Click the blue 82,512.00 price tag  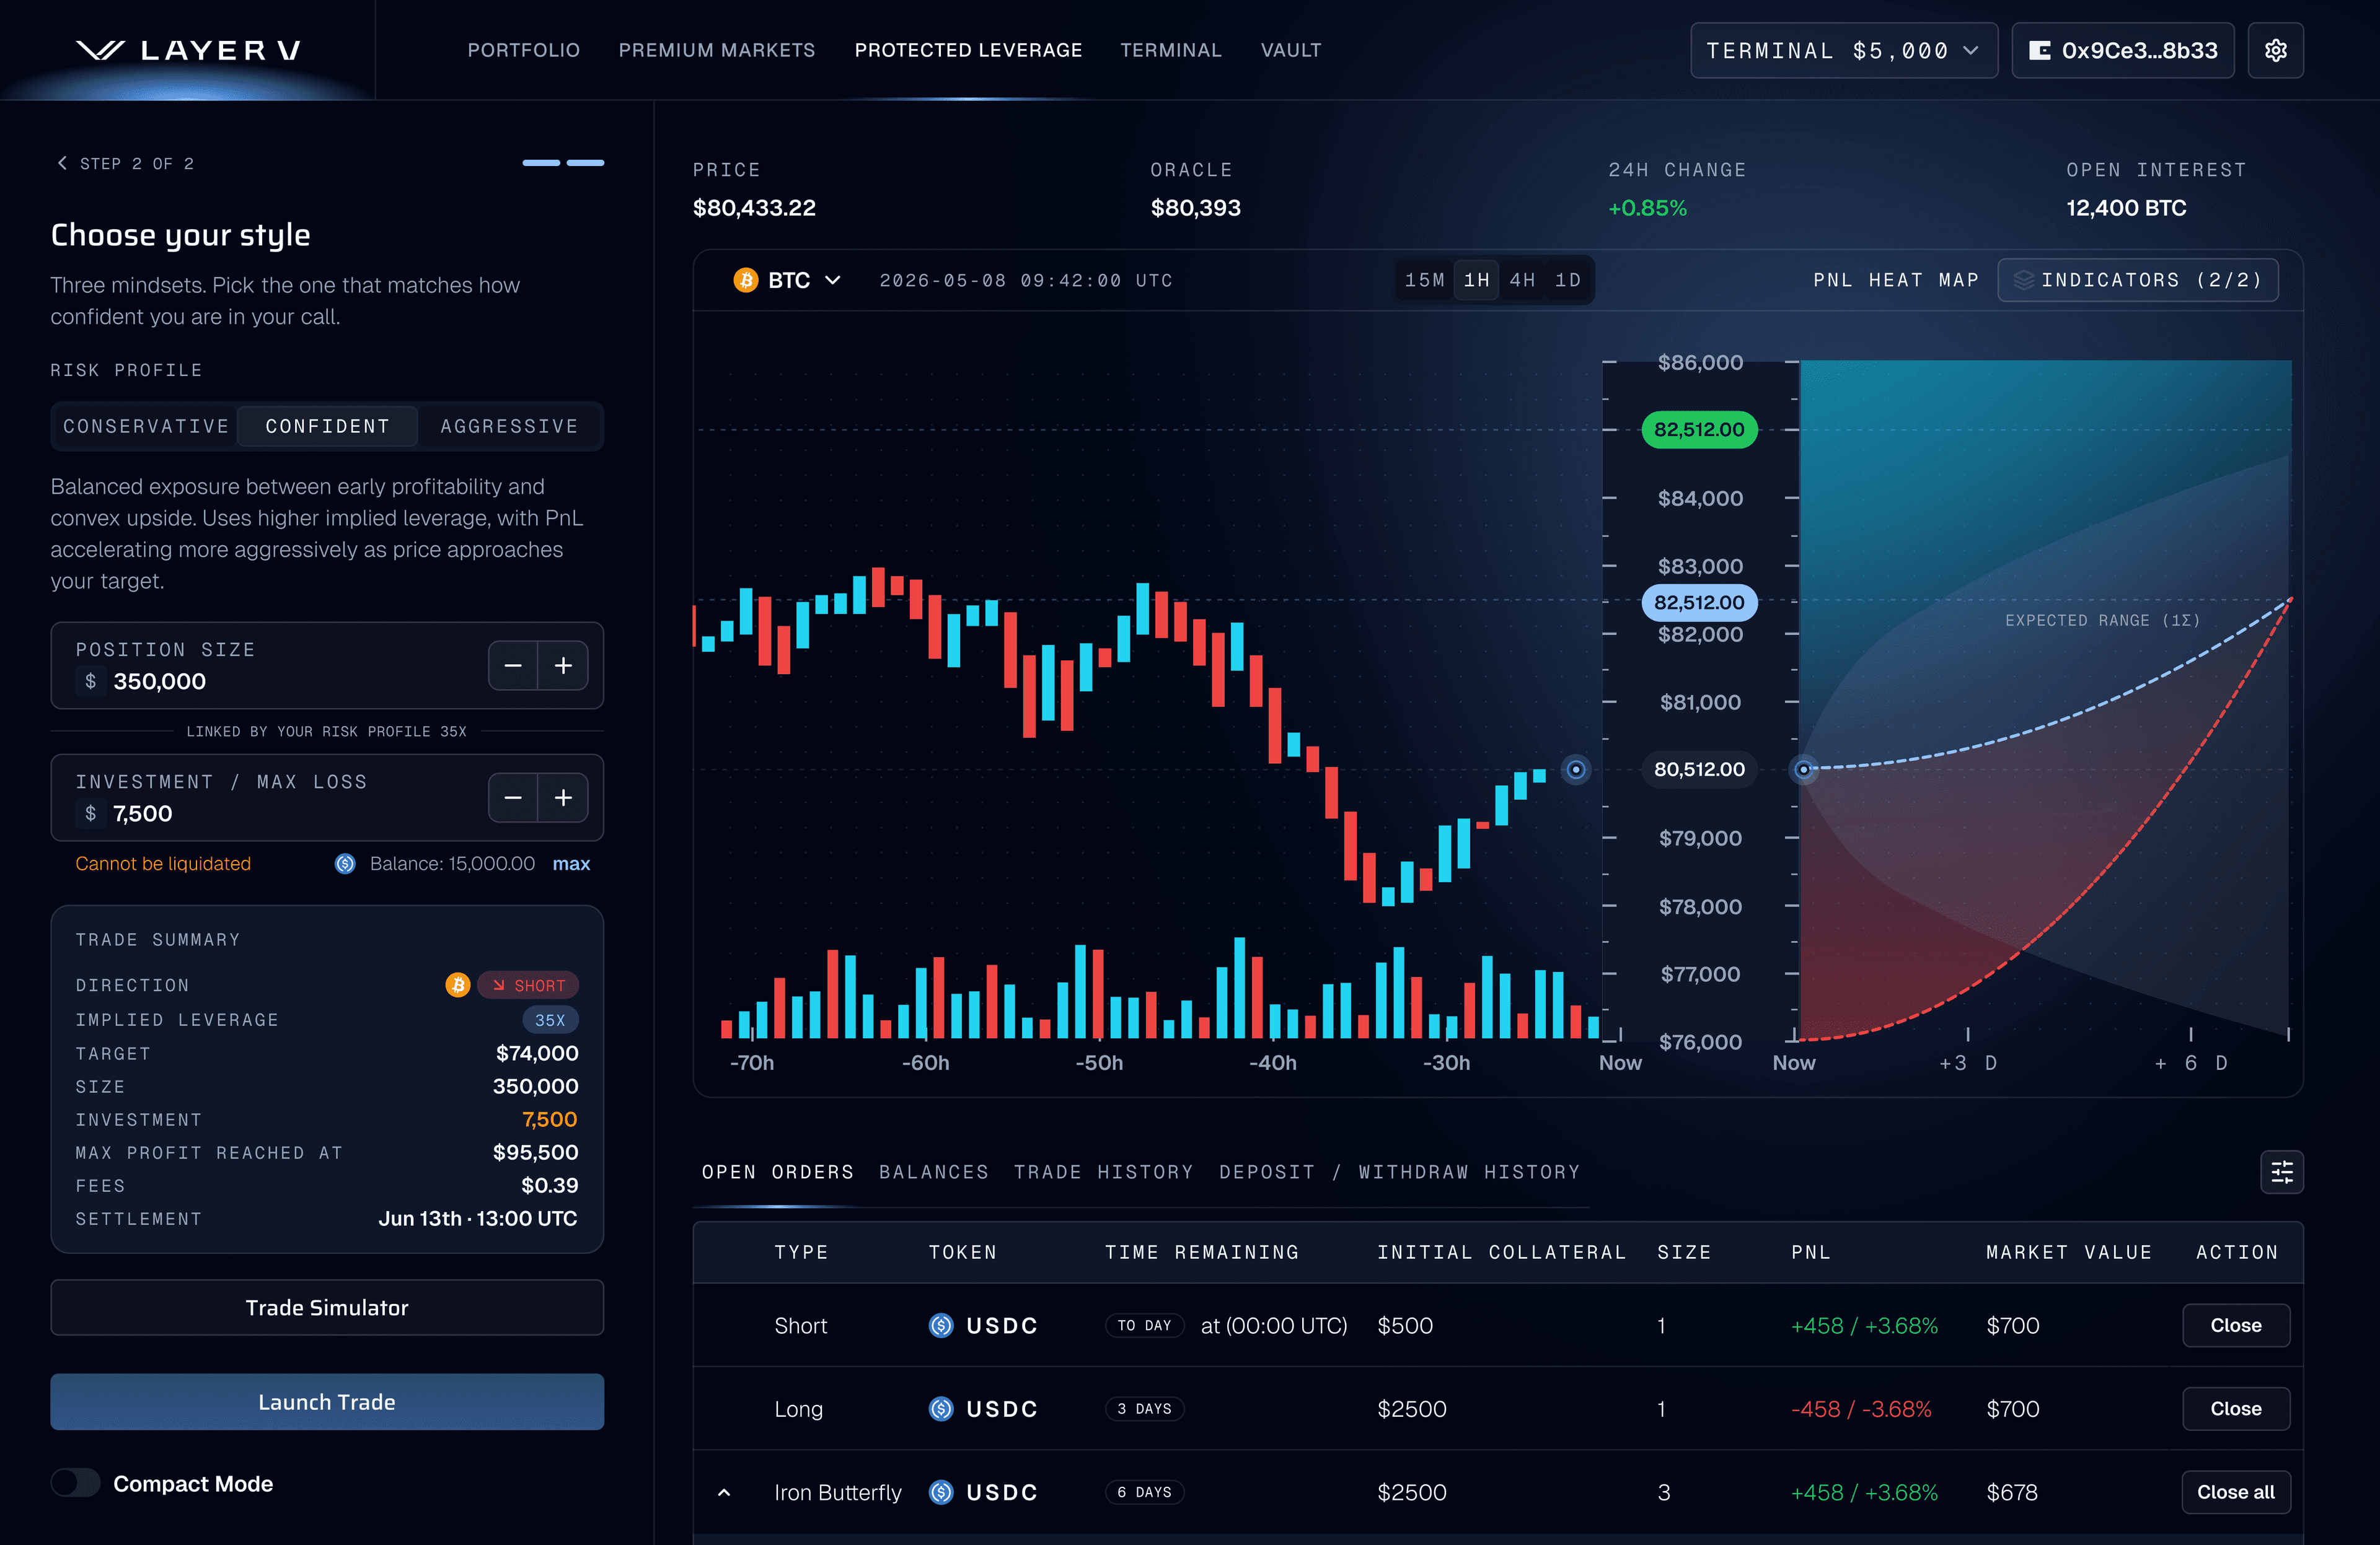point(1699,603)
